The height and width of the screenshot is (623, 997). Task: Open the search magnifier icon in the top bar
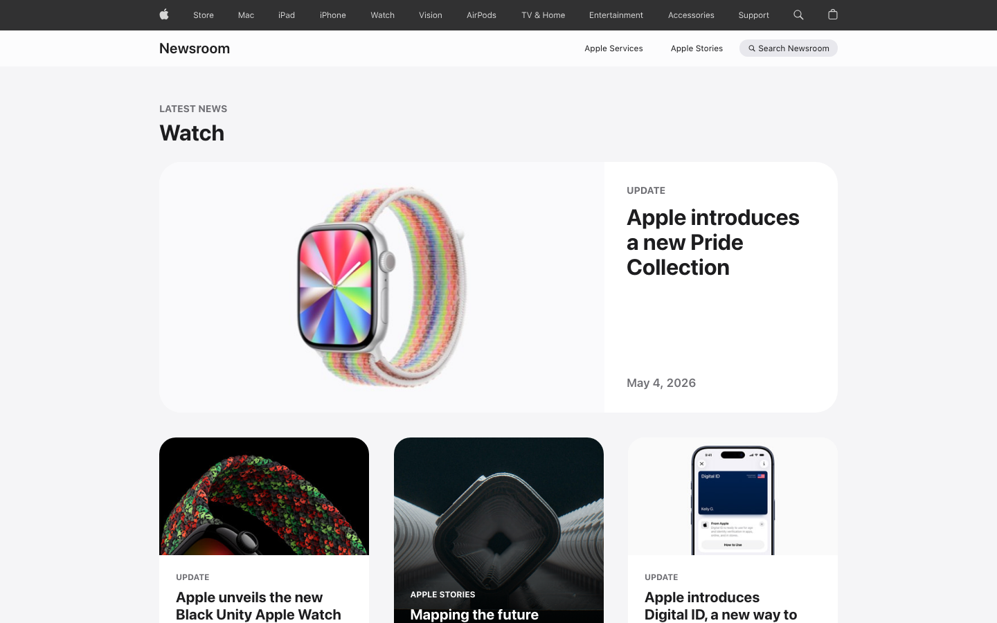[x=798, y=15]
